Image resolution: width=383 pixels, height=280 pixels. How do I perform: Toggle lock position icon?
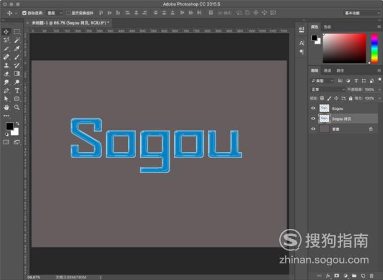336,98
